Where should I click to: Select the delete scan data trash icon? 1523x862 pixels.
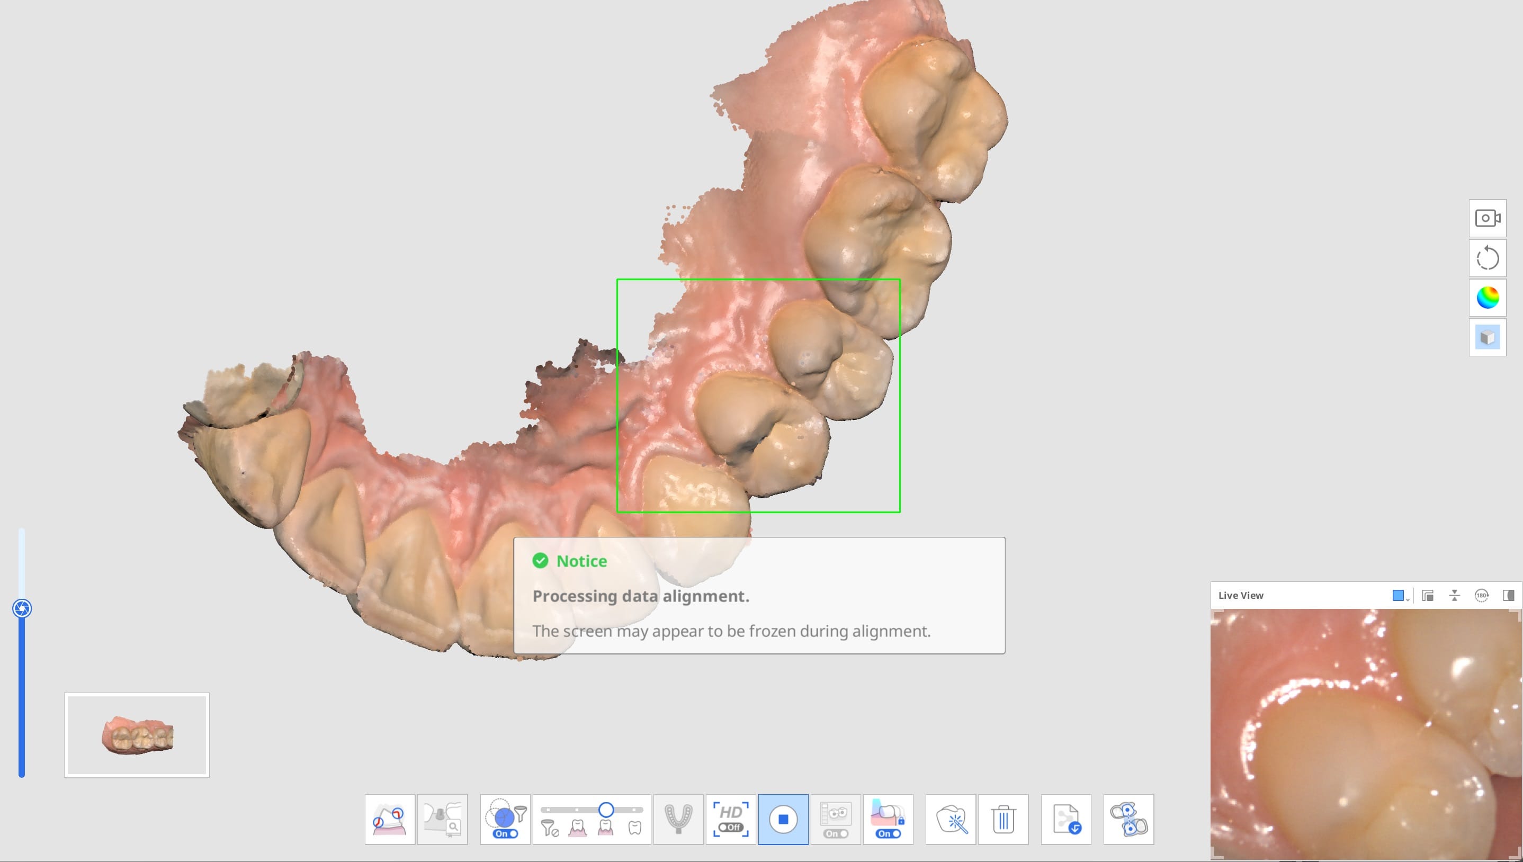coord(1002,819)
